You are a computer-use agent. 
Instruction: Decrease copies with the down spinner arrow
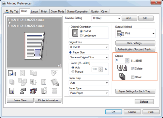(x=127, y=62)
